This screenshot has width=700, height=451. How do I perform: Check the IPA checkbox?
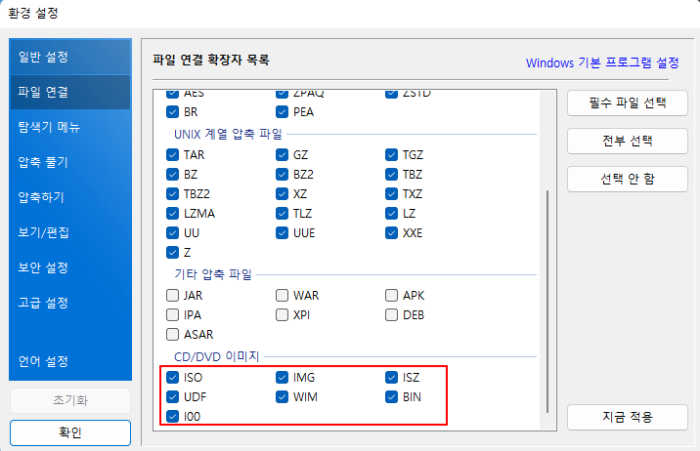pyautogui.click(x=172, y=315)
